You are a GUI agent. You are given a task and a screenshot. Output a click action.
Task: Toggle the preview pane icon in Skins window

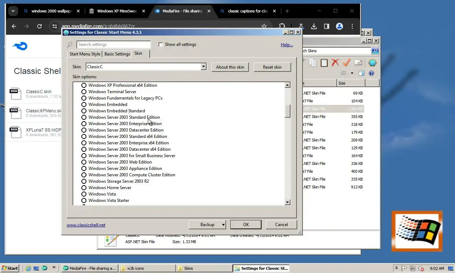coord(362,73)
